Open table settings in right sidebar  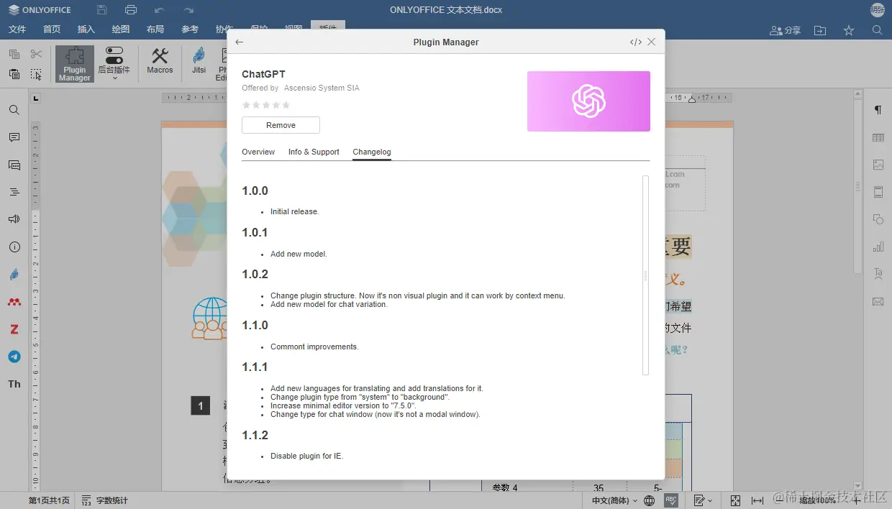click(878, 137)
